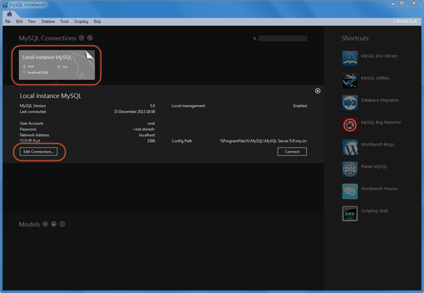Open the manage connections wrench icon
This screenshot has height=293, width=424.
pyautogui.click(x=90, y=38)
